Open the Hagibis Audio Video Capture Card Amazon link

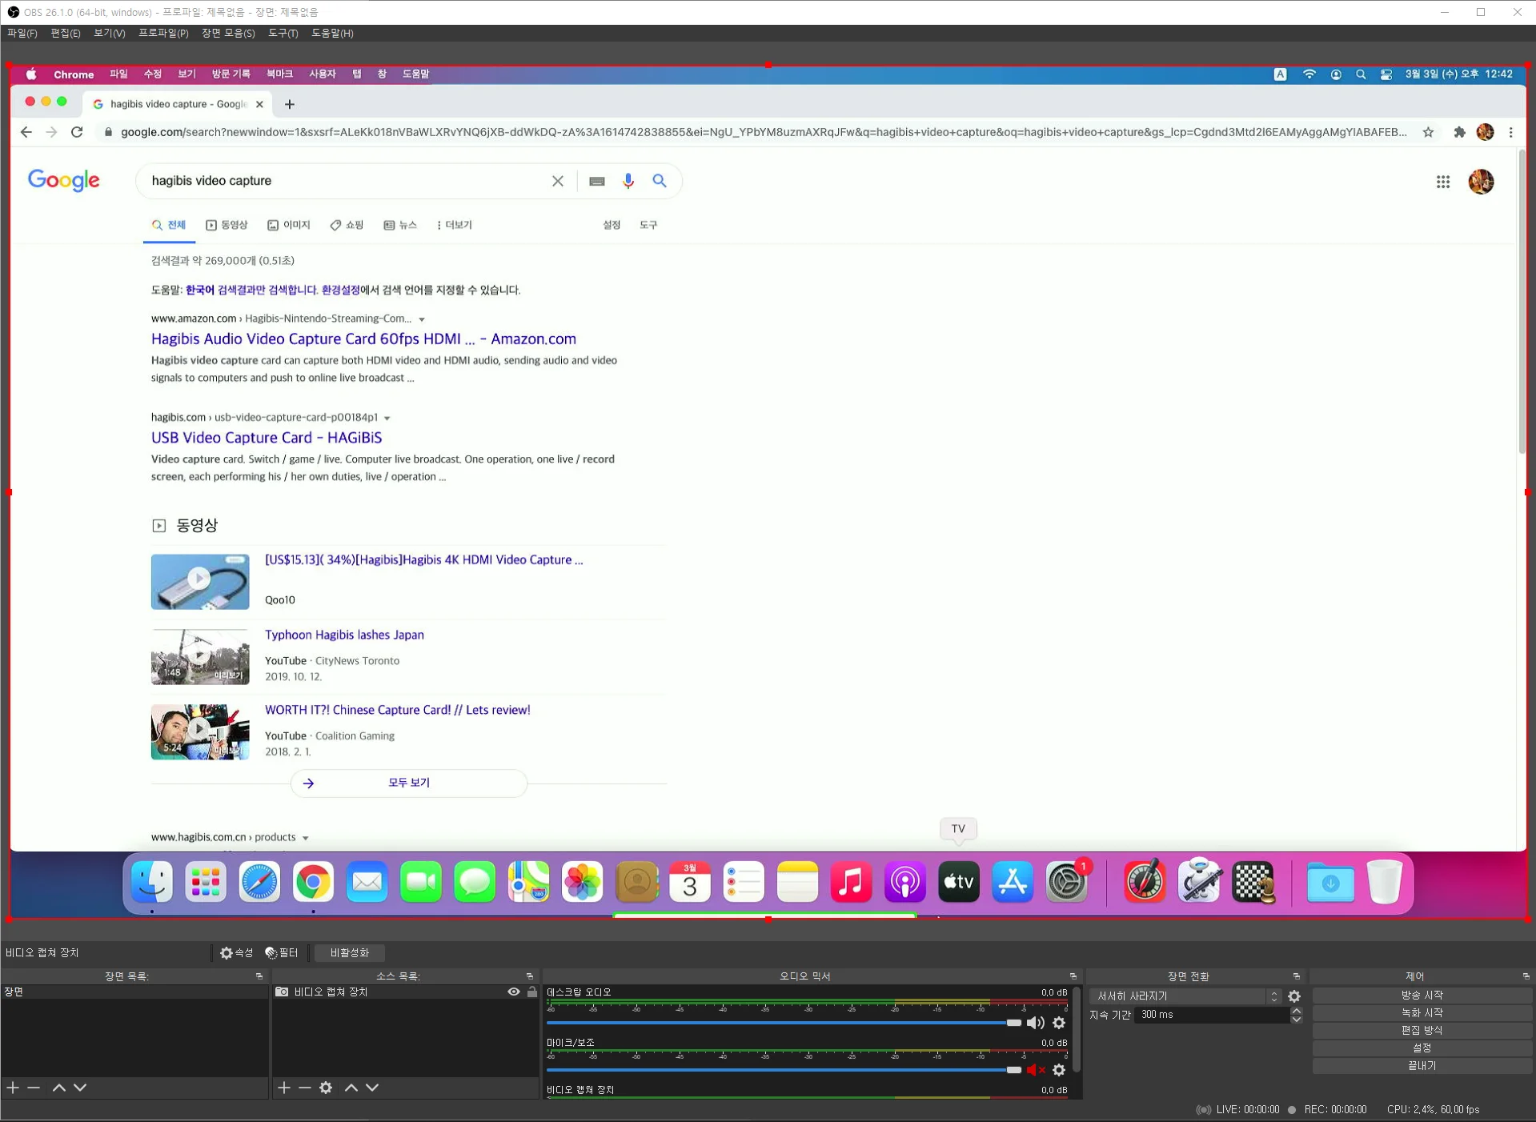(363, 339)
